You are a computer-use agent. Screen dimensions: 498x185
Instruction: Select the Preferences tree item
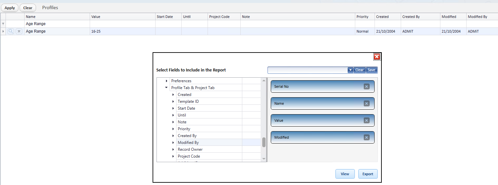coord(181,81)
